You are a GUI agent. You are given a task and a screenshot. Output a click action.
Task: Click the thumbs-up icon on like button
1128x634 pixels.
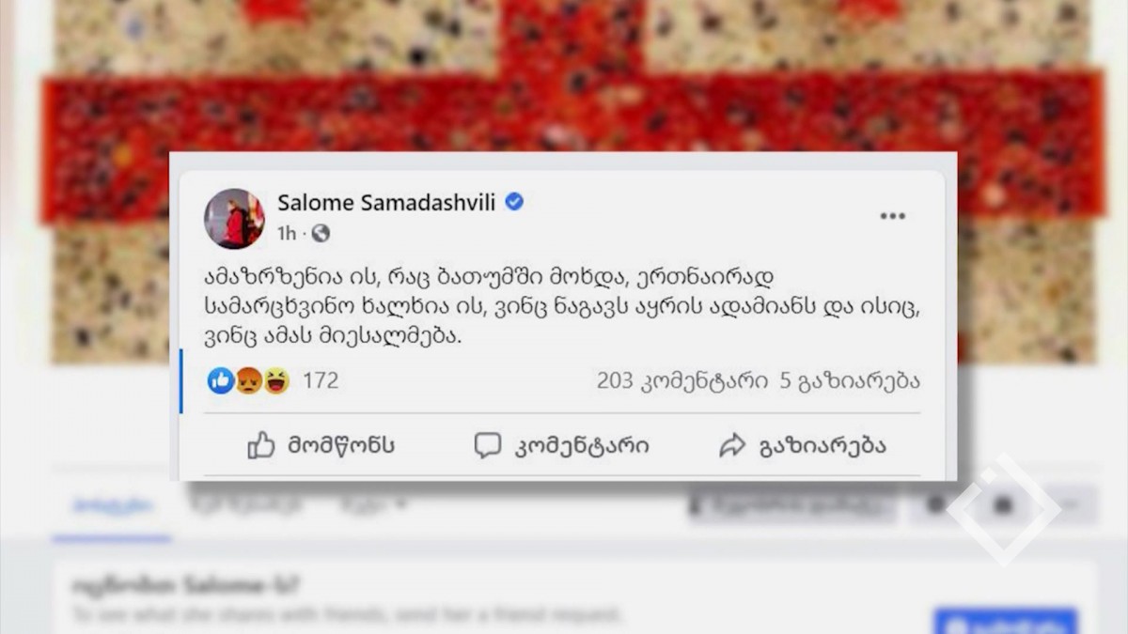(x=260, y=445)
